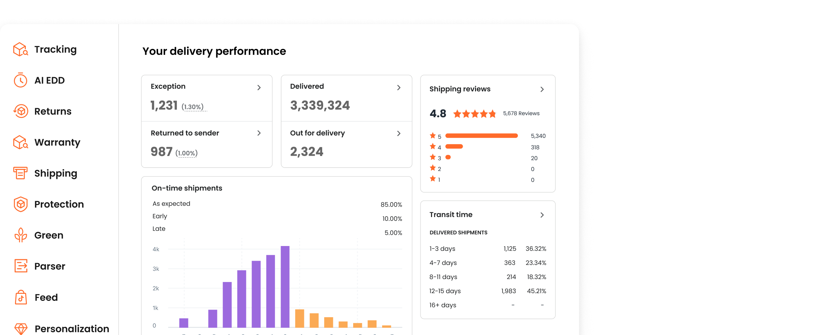Click the Green plant icon
The image size is (825, 335).
(x=21, y=235)
